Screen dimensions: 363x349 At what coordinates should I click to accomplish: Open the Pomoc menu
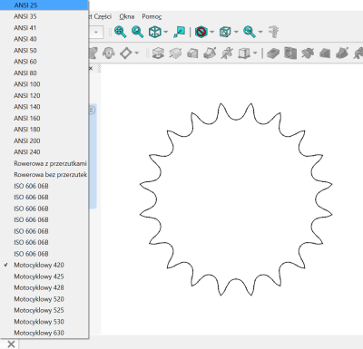coord(152,16)
